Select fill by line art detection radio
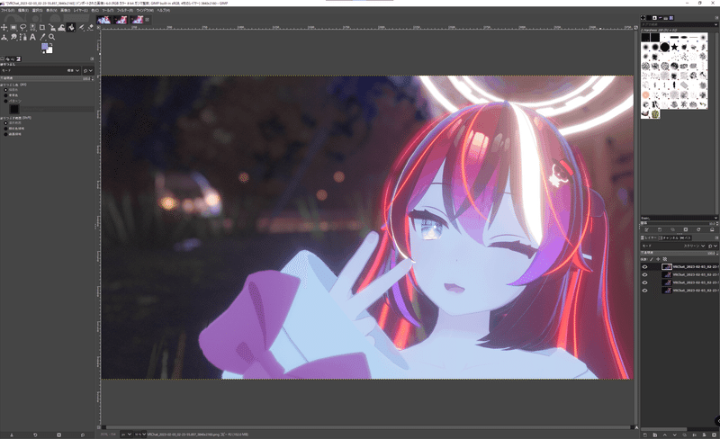The height and width of the screenshot is (439, 720). 5,134
